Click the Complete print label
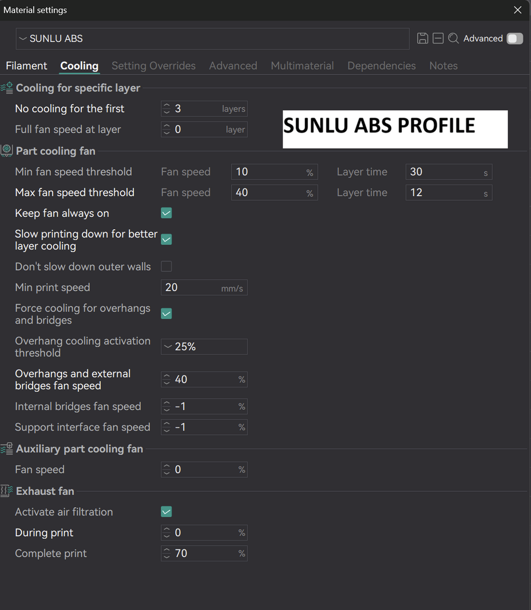The height and width of the screenshot is (610, 531). (x=51, y=553)
